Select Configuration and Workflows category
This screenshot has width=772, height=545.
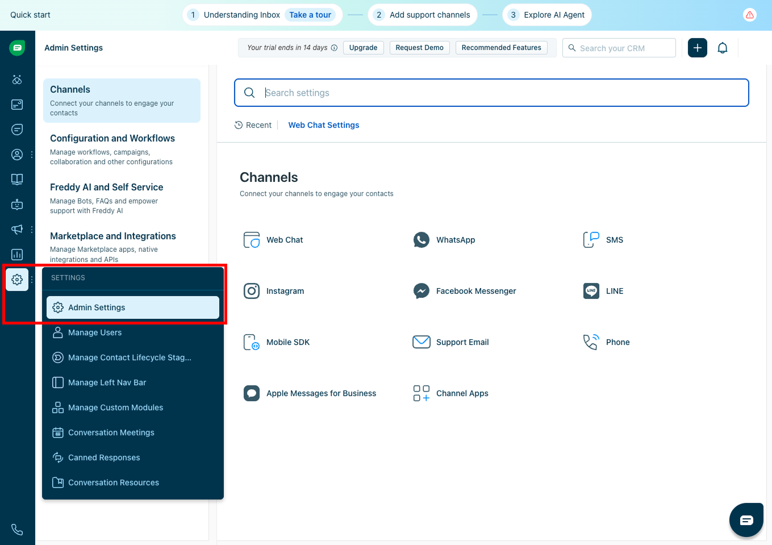[x=122, y=149]
